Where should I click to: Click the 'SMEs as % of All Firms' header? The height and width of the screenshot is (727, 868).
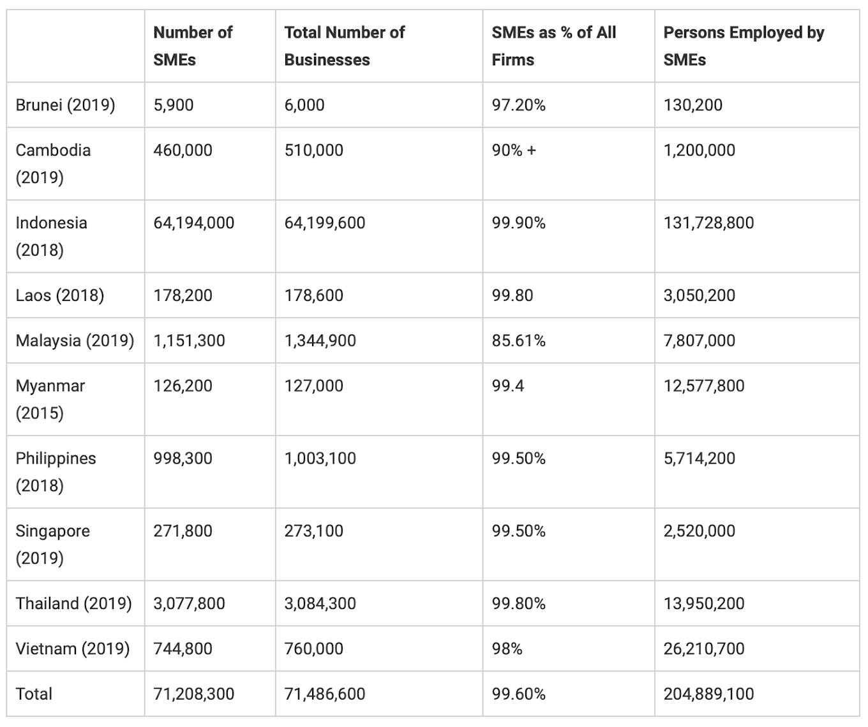[x=553, y=46]
